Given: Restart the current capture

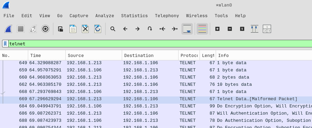Looking at the screenshot, I should [33, 29].
